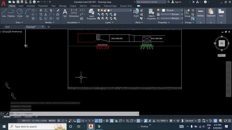This screenshot has height=130, width=232.
Task: Click the color wheel in Properties panel
Action: (158, 10)
